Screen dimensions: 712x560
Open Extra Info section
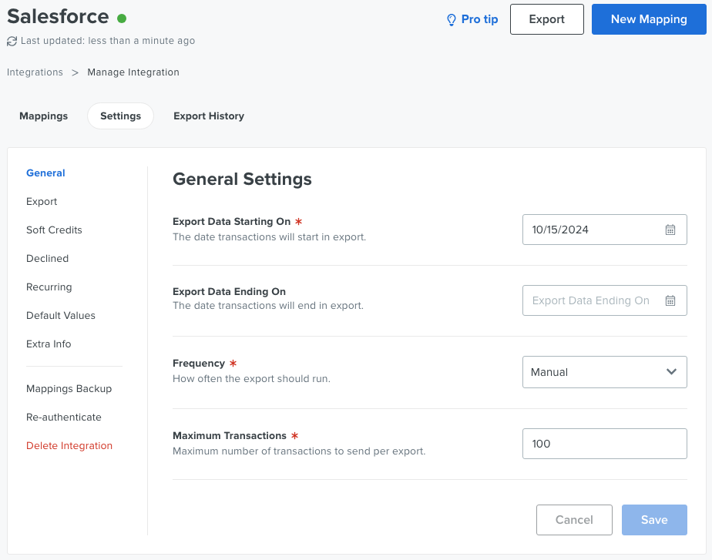[x=49, y=344]
